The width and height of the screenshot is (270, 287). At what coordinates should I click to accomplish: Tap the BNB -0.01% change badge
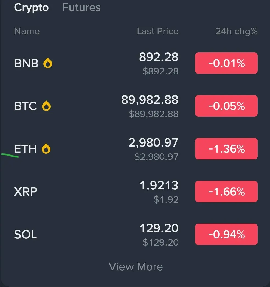pyautogui.click(x=226, y=63)
